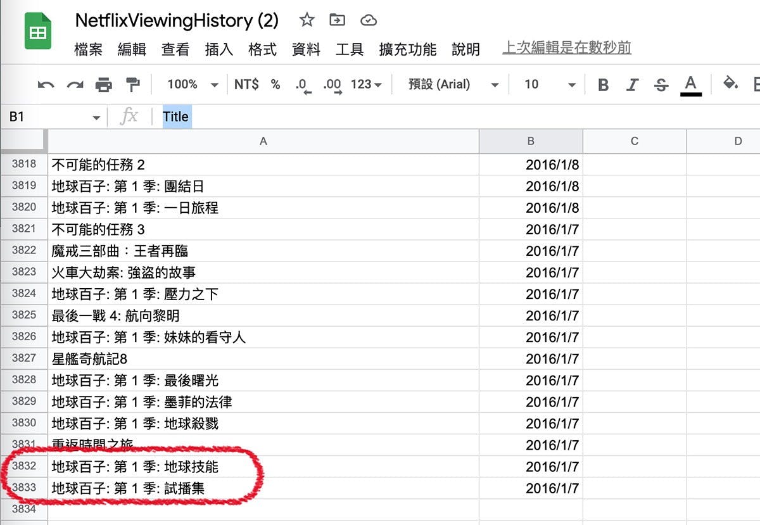Open the 說明 menu

(466, 49)
